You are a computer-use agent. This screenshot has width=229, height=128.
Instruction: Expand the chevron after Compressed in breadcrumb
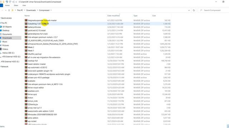click(51, 10)
